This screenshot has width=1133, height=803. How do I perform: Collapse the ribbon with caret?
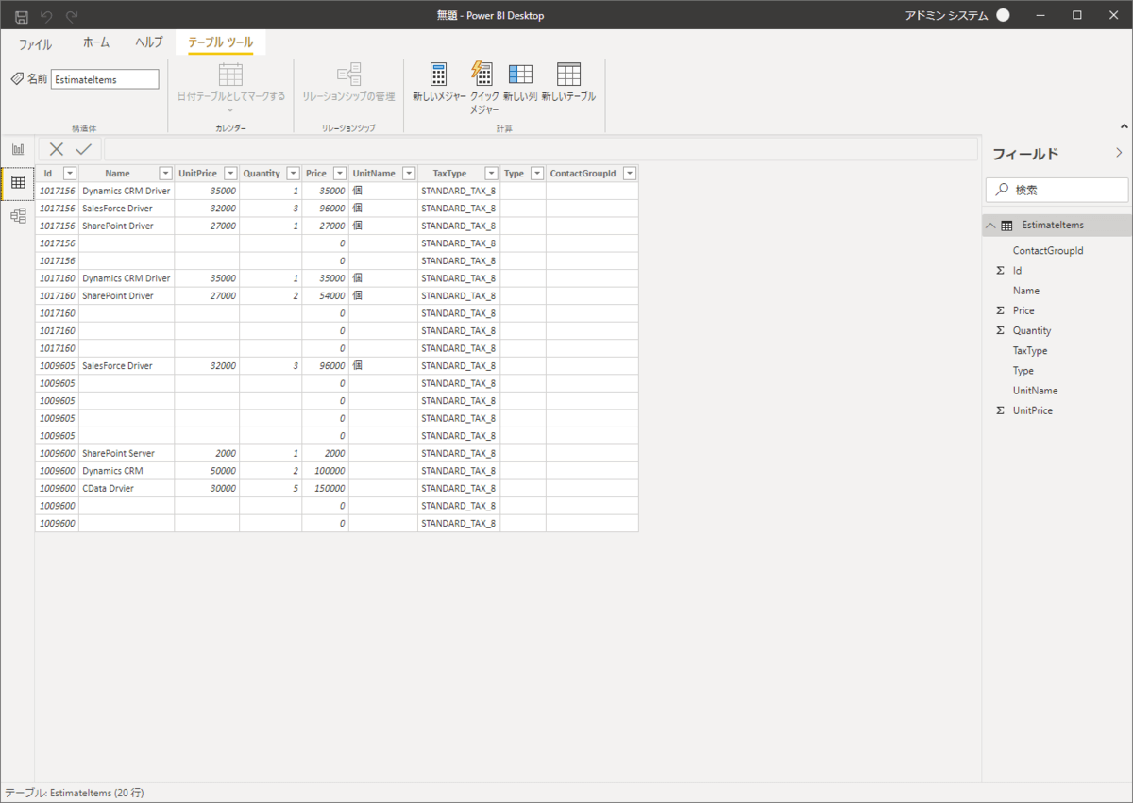tap(1124, 126)
